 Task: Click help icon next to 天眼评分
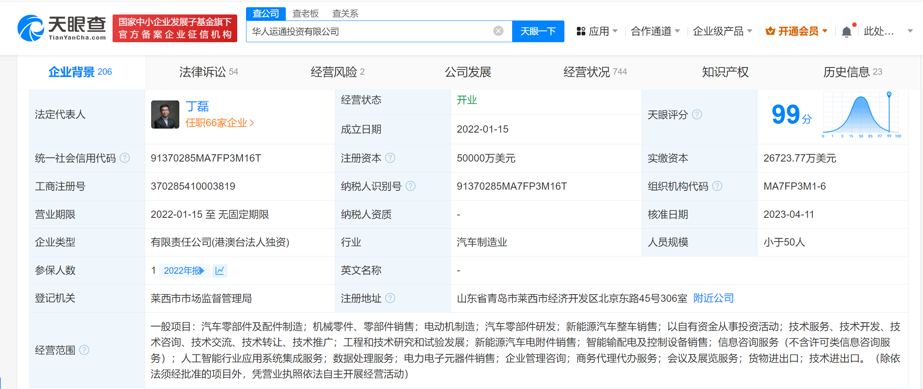[697, 115]
